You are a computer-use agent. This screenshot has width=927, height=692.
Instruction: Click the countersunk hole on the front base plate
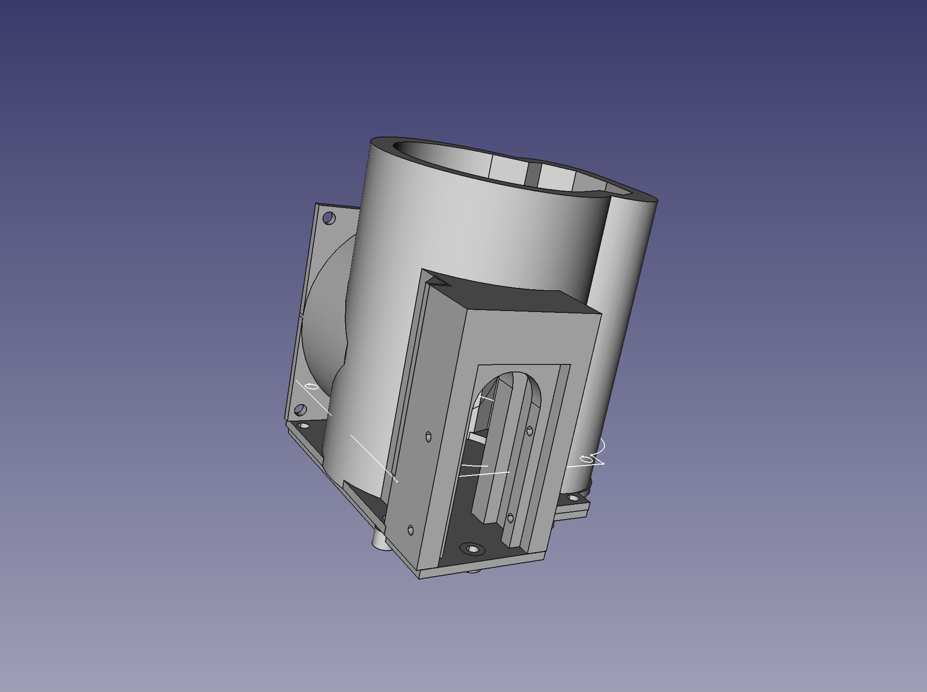pyautogui.click(x=472, y=549)
